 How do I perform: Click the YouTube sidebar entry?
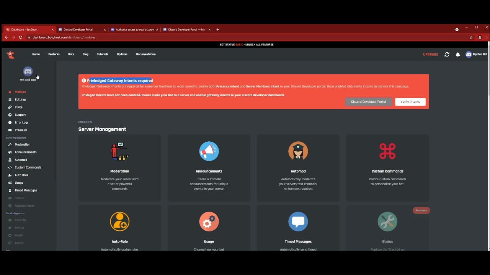pyautogui.click(x=21, y=220)
